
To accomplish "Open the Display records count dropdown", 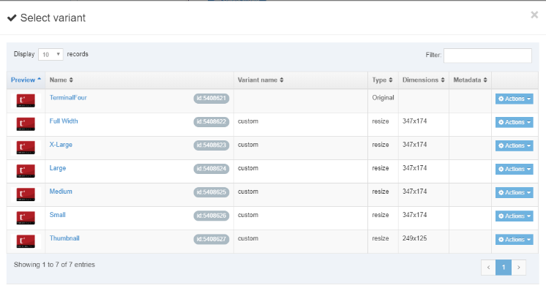I will (51, 54).
